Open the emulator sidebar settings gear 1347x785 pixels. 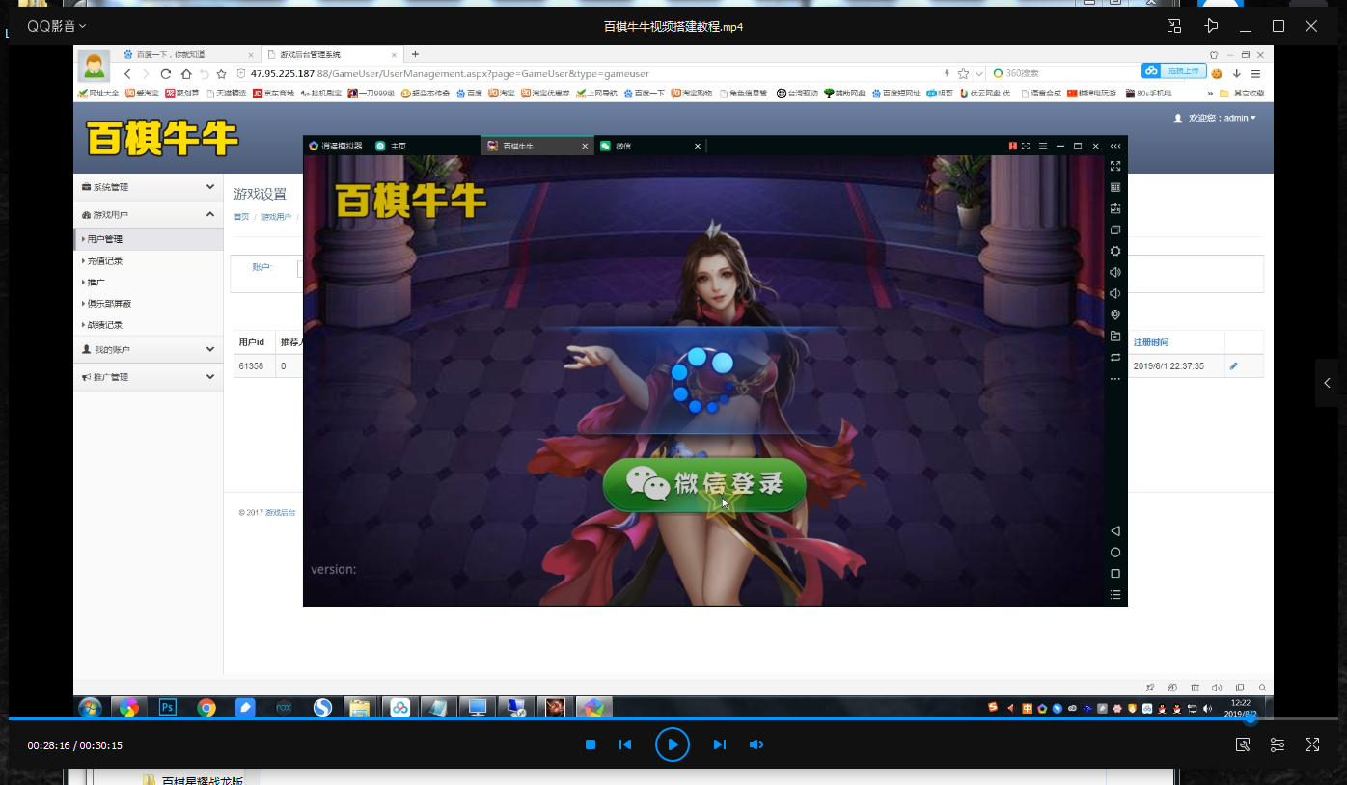click(1115, 251)
